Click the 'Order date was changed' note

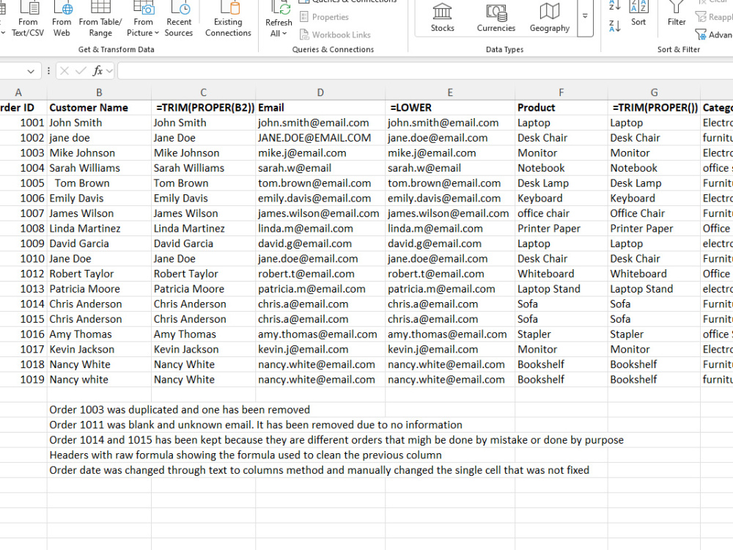point(320,470)
